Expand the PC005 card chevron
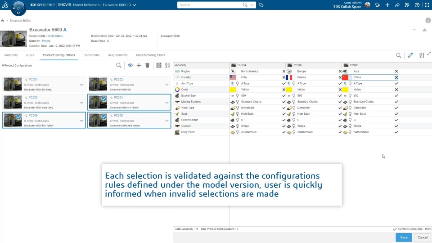 [81, 121]
